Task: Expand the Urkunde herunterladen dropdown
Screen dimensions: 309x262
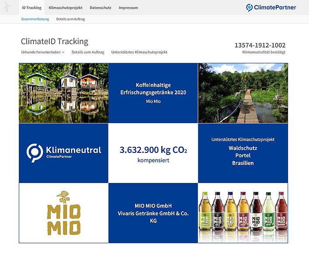Action: (x=43, y=52)
